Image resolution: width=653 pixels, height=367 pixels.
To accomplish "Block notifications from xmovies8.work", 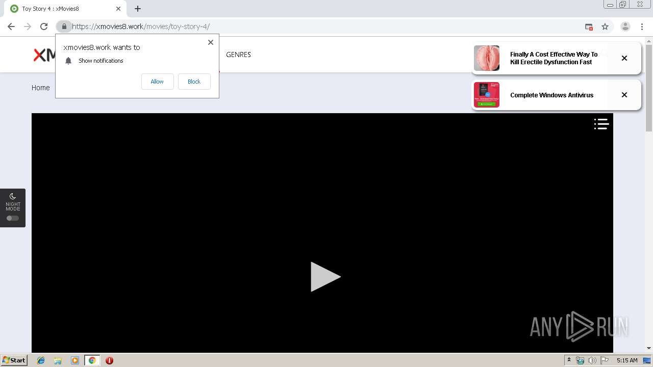I will pos(194,82).
